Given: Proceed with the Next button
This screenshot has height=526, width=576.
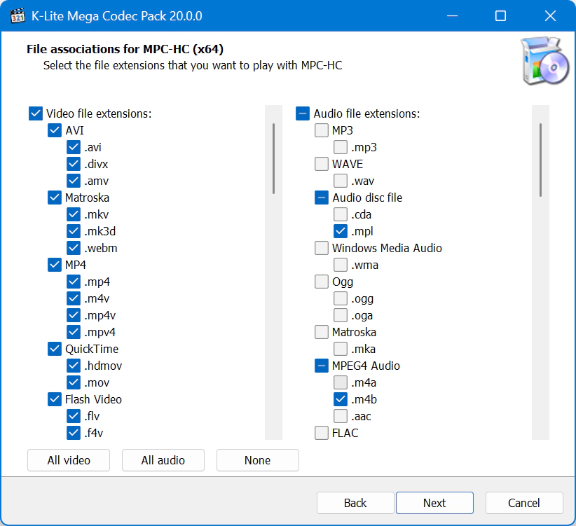Looking at the screenshot, I should (434, 503).
